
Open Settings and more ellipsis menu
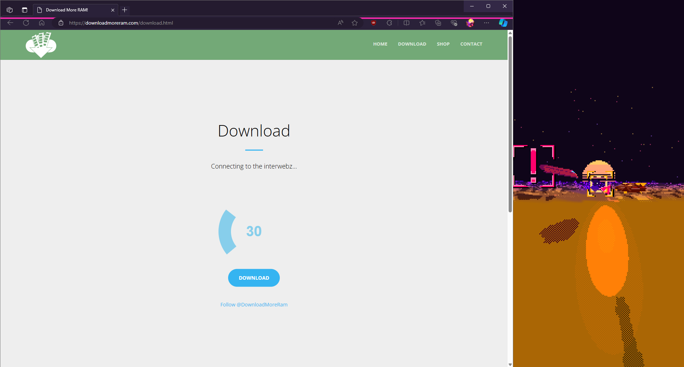tap(487, 23)
